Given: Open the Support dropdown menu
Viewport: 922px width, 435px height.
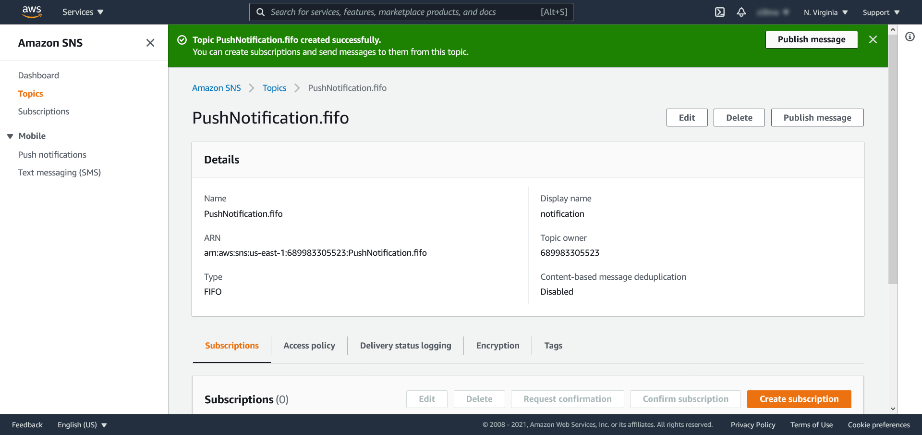Looking at the screenshot, I should pos(881,12).
